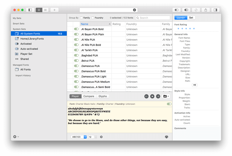Viewport: 232px width, 156px height.
Task: Toggle activation of .Beirut PUA
Action: [76, 61]
